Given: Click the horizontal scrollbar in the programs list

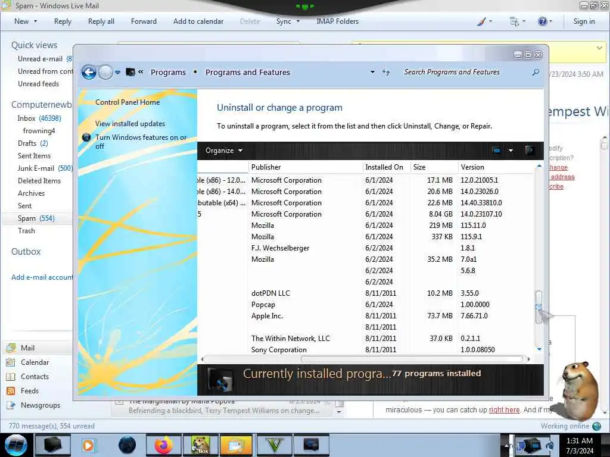Looking at the screenshot, I should tap(412, 359).
